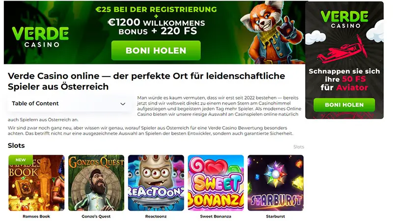
Task: Click the Verde Casino logo in the banner
Action: [40, 37]
